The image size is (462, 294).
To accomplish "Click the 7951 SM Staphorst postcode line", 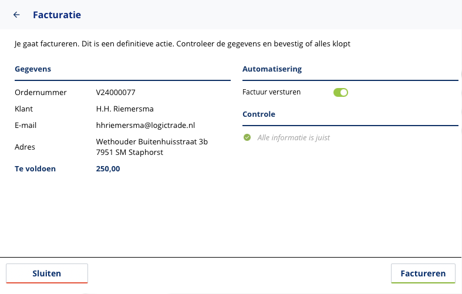I will pos(129,152).
